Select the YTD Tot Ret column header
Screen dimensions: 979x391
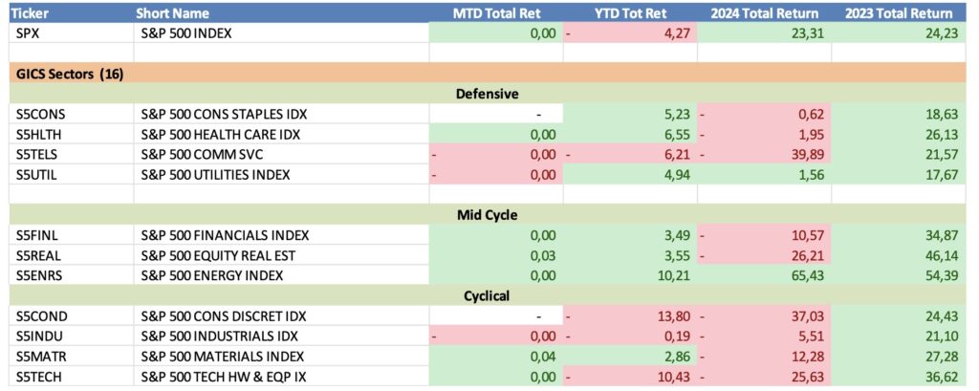point(630,13)
